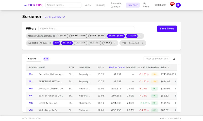This screenshot has width=203, height=121.
Task: Deselect market cap chip $1.23B - $6.37B
Action: point(116,36)
